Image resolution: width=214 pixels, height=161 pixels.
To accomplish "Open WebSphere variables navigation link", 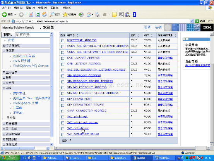I will [x=26, y=103].
